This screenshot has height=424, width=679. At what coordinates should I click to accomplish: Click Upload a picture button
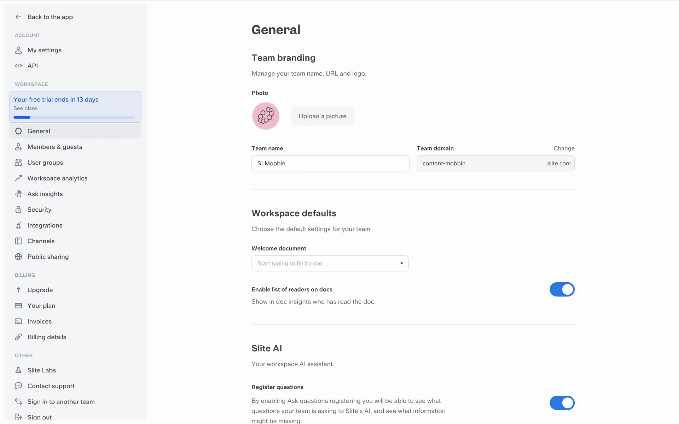pyautogui.click(x=322, y=116)
